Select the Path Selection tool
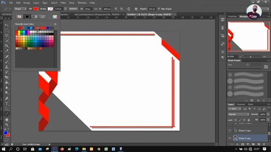This screenshot has width=271, height=152. (7, 109)
